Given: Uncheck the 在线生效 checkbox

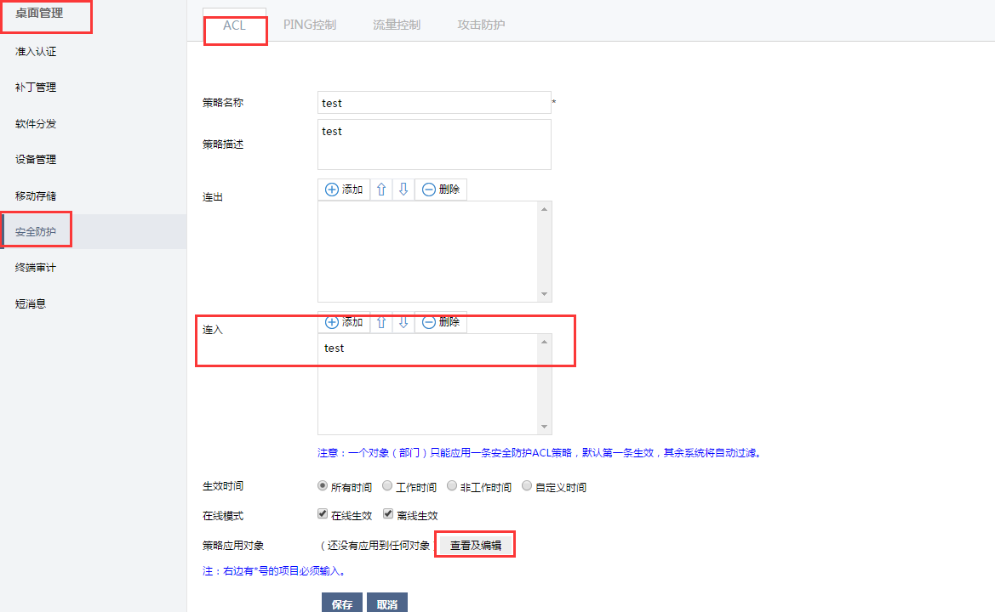Looking at the screenshot, I should pos(323,514).
